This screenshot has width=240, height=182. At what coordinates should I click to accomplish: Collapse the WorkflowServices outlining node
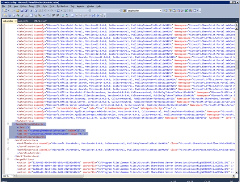(x=8, y=139)
